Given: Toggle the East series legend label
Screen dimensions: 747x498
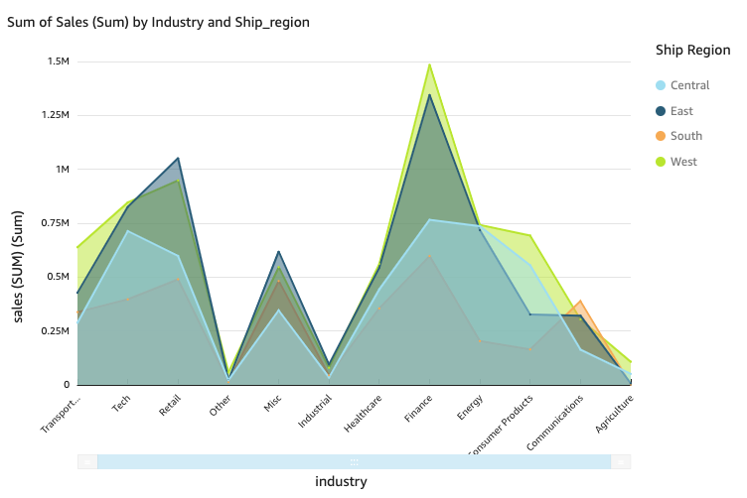Looking at the screenshot, I should click(681, 111).
